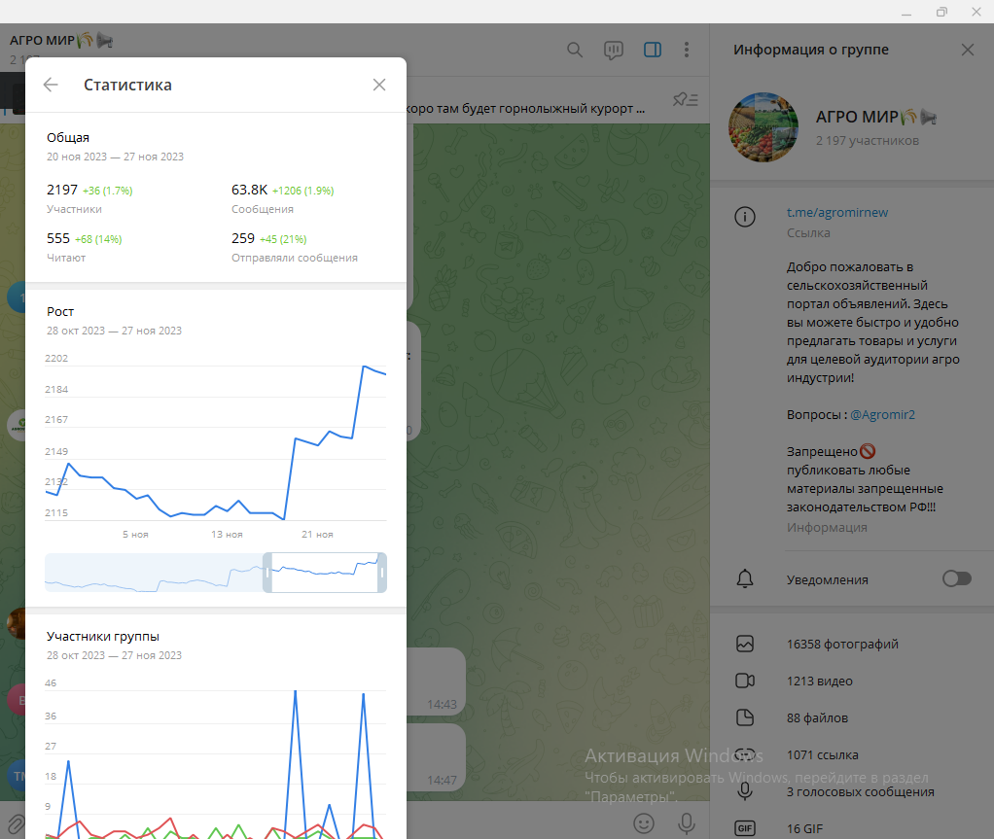Click the 2197 Участники statistic
Image resolution: width=994 pixels, height=839 pixels.
tap(89, 198)
